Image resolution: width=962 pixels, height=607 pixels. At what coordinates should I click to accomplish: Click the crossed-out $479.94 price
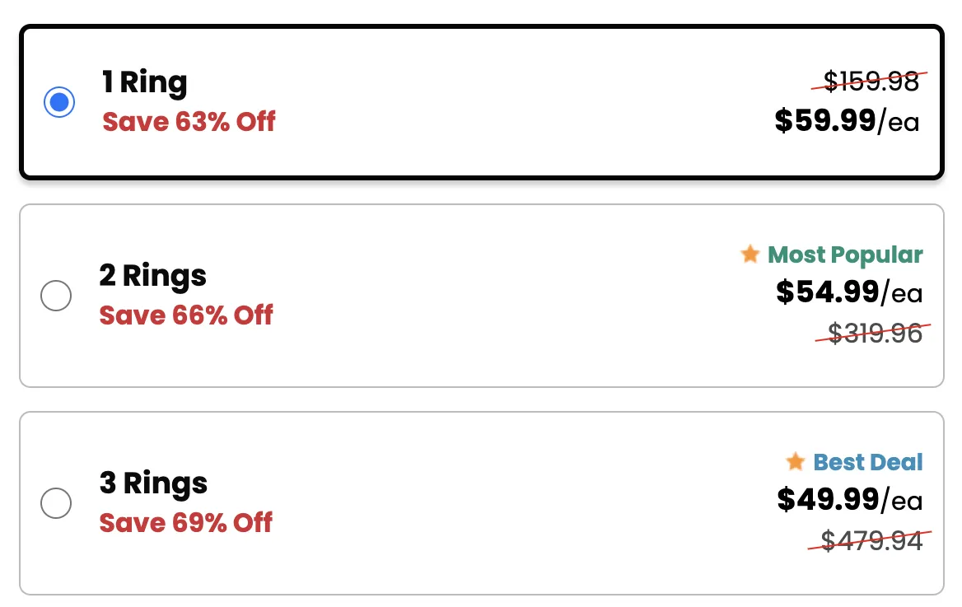(872, 540)
